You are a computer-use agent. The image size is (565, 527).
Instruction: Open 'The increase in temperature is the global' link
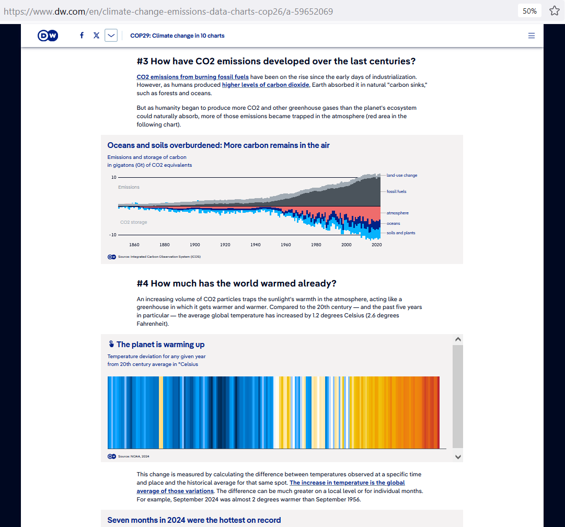point(347,483)
